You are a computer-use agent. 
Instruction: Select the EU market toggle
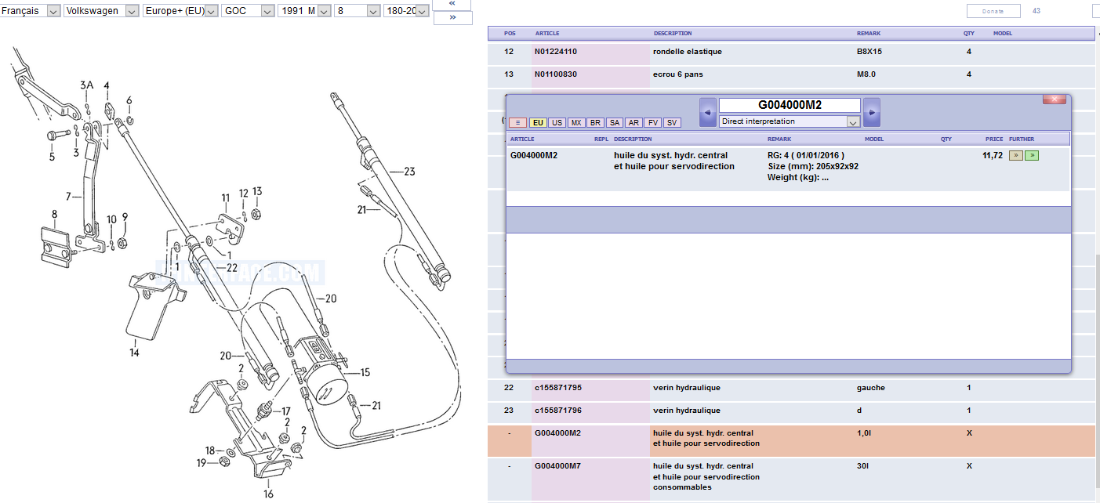click(538, 123)
